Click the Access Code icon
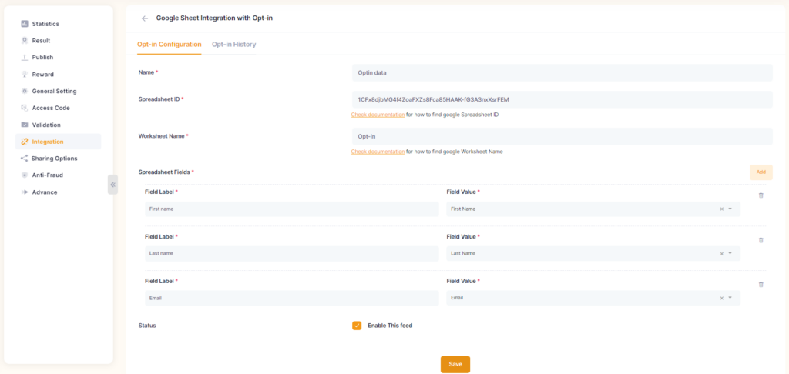This screenshot has height=374, width=789. (x=24, y=108)
